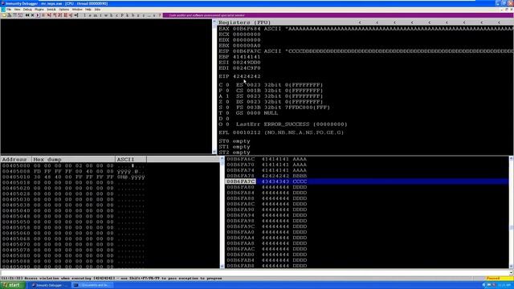Open the ImmLib menu
The image size is (514, 289).
click(51, 10)
